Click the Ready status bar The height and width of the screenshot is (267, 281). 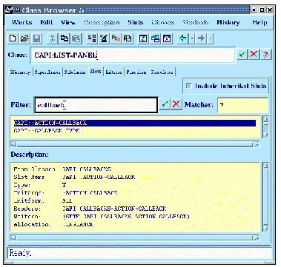click(140, 253)
